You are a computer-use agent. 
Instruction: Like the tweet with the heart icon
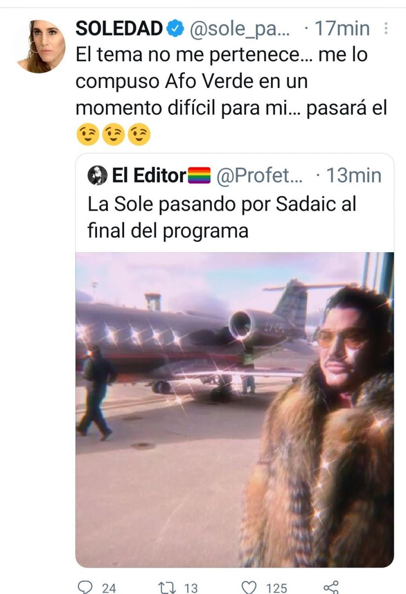[249, 587]
